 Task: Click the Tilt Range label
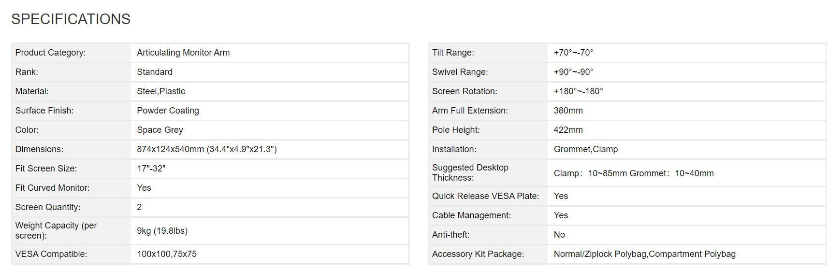point(453,53)
